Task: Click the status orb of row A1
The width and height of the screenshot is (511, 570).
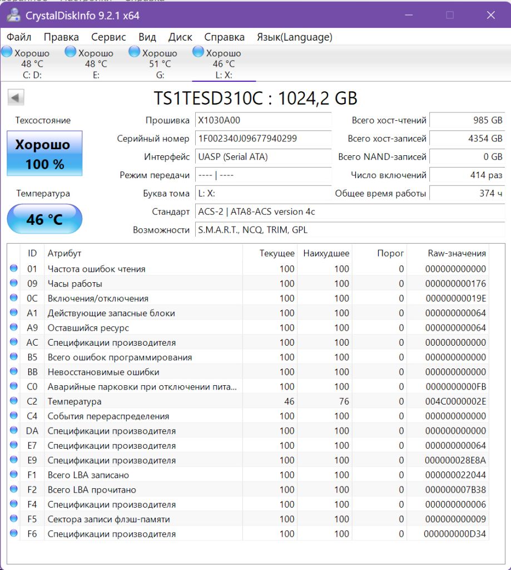Action: click(x=14, y=312)
